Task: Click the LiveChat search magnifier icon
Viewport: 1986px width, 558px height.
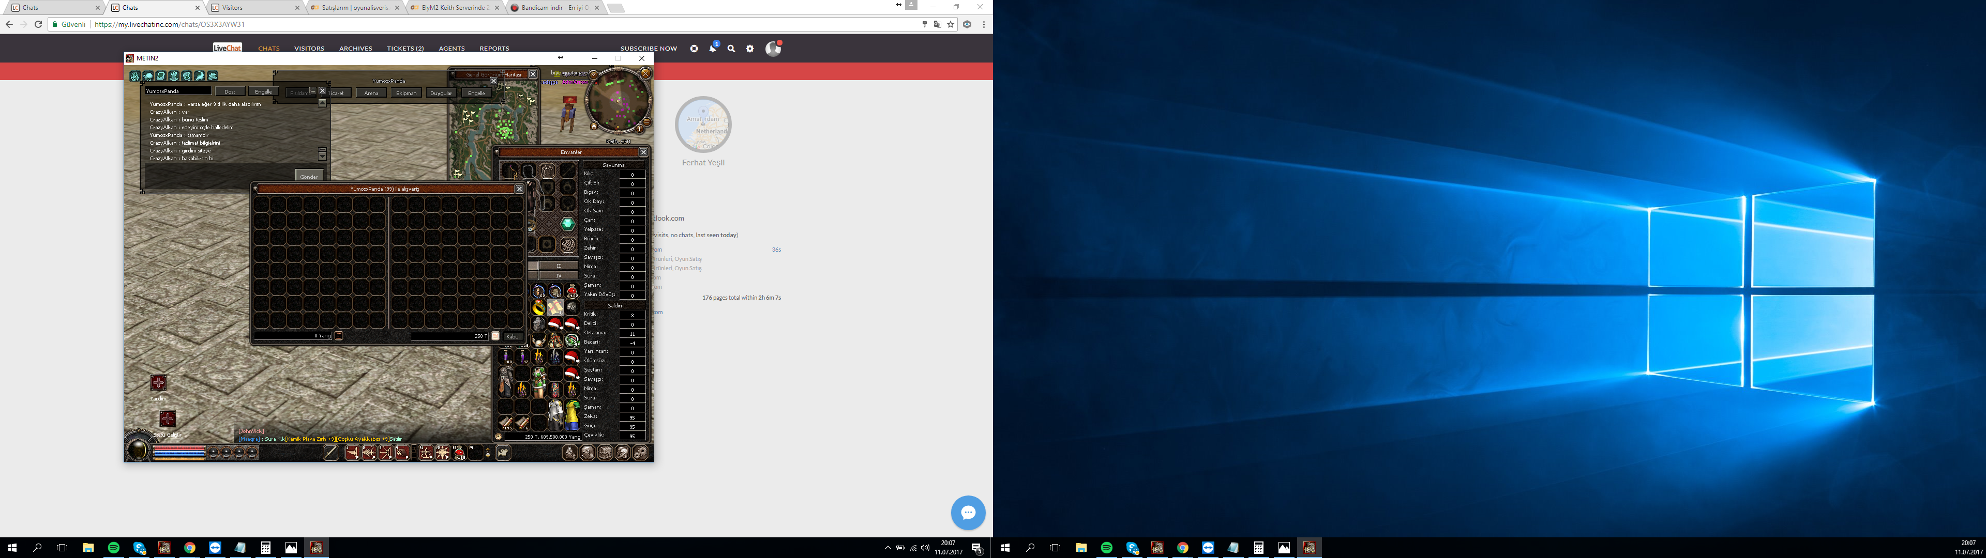Action: pos(732,49)
